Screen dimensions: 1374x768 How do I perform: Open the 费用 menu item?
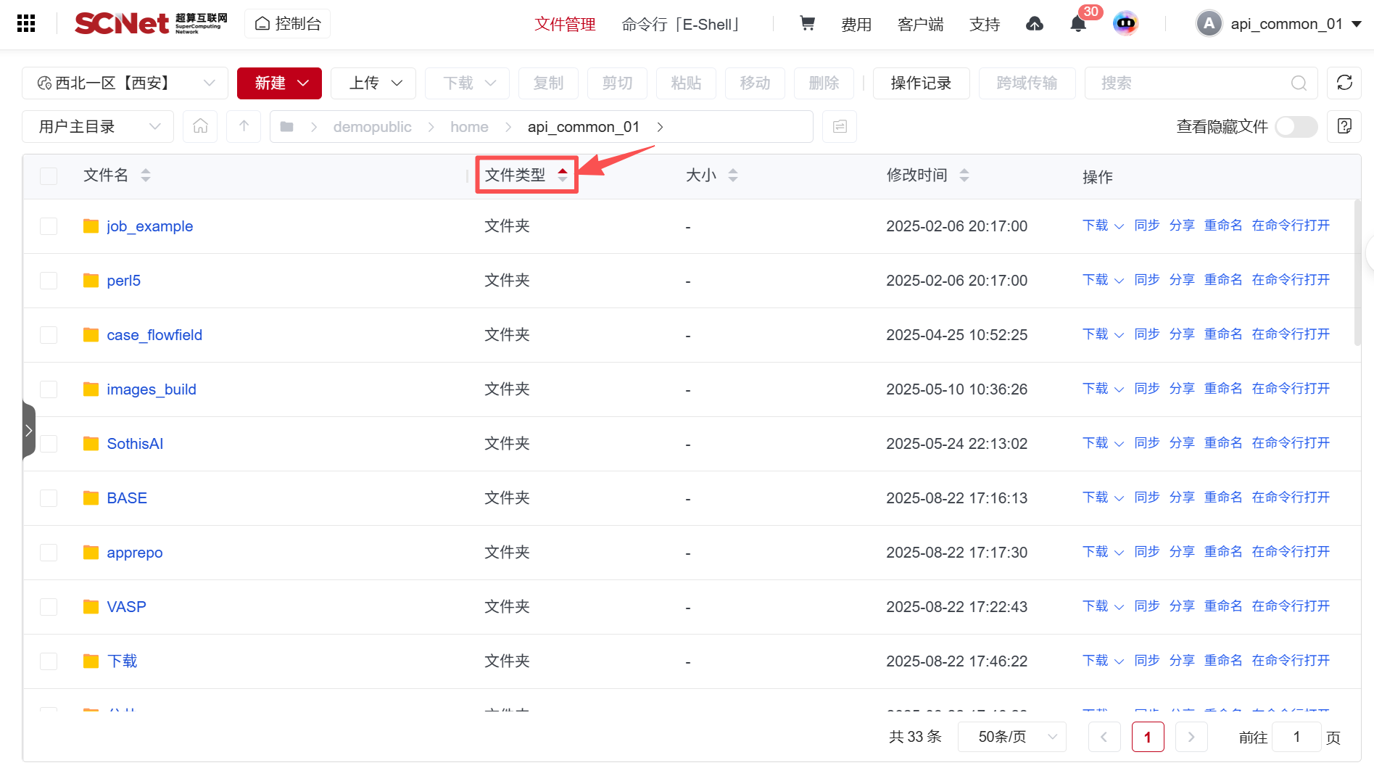tap(856, 25)
